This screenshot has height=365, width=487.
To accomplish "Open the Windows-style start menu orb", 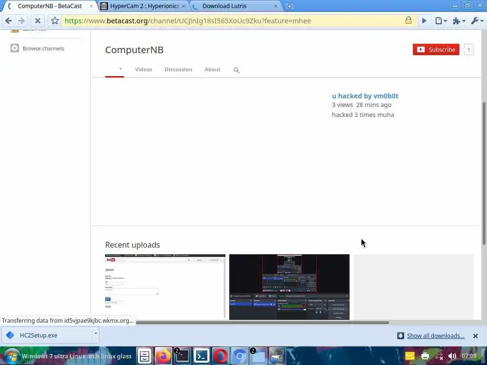I will click(x=11, y=356).
